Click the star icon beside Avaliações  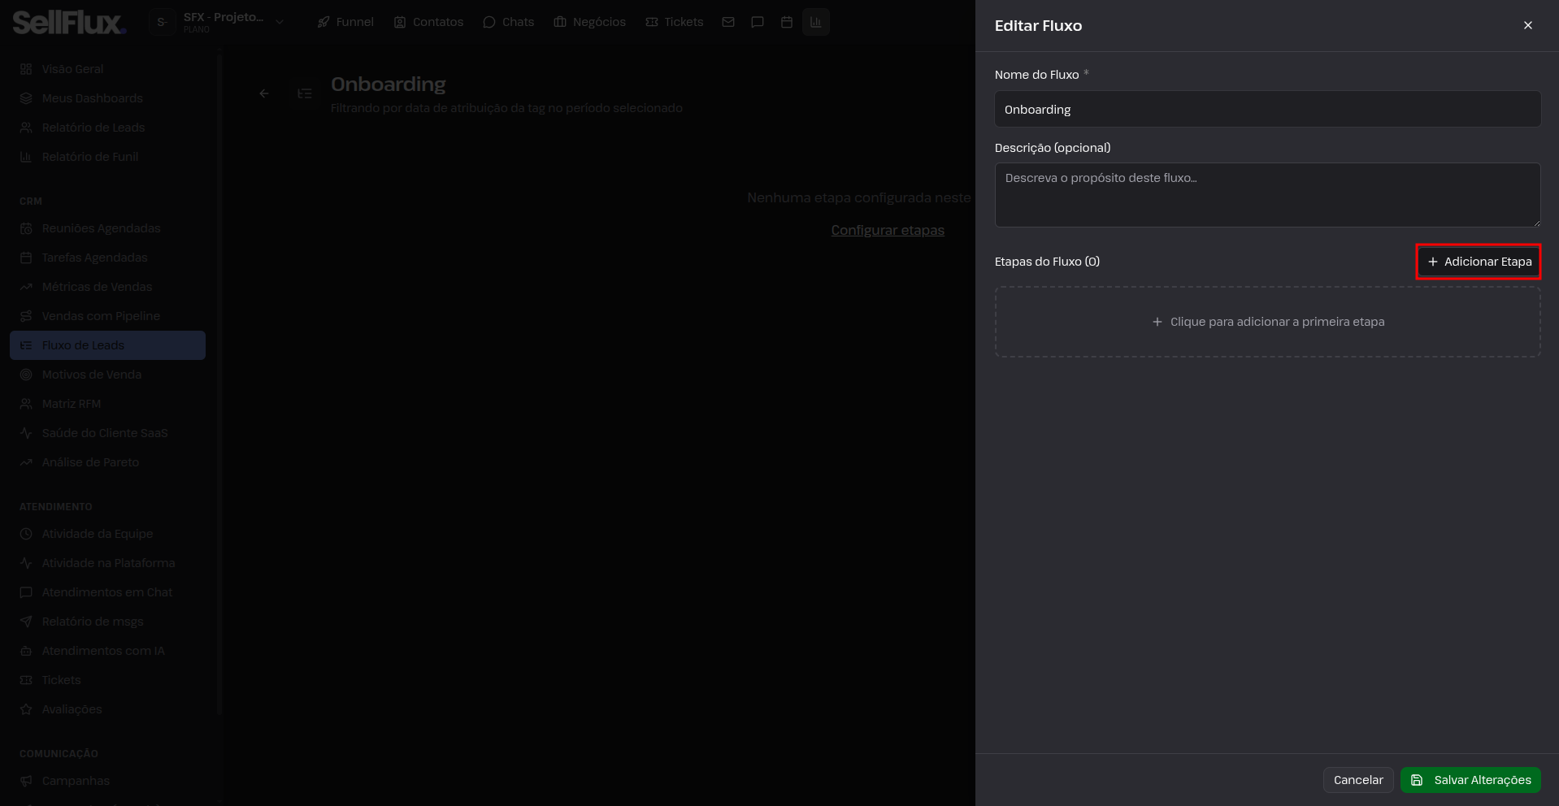click(x=26, y=709)
